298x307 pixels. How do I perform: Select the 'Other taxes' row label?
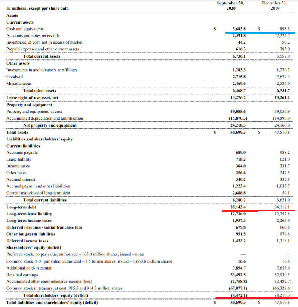tap(16, 173)
